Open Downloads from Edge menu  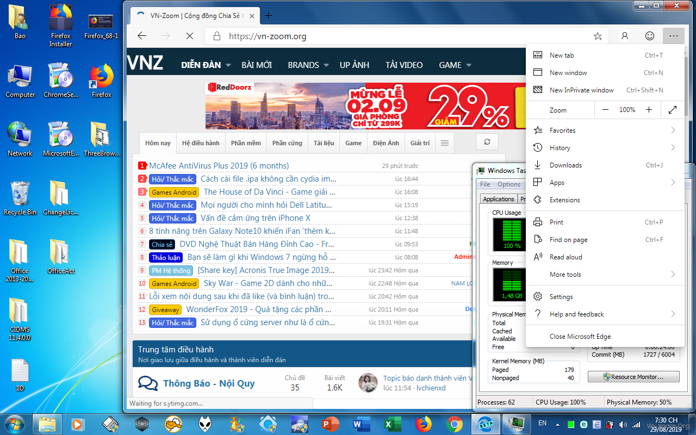(x=605, y=165)
